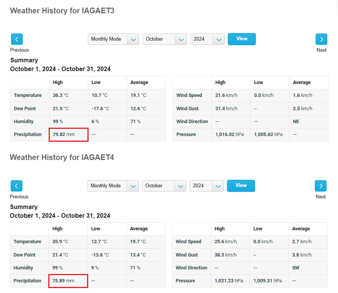The width and height of the screenshot is (338, 293).
Task: Click IAGAET3 pressure low 1,005.62 hPa
Action: coord(268,135)
